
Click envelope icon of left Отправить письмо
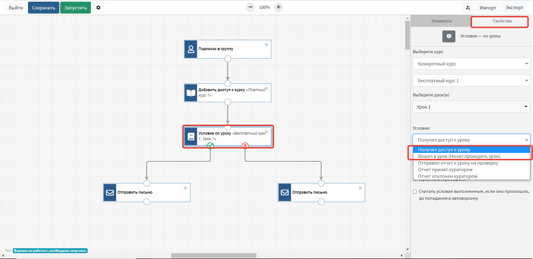[110, 193]
